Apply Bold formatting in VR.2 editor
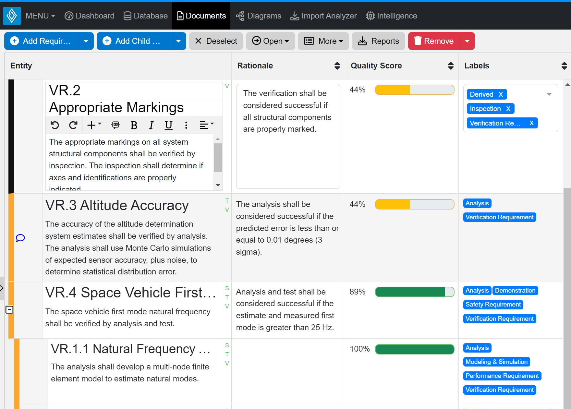Image resolution: width=571 pixels, height=409 pixels. click(134, 125)
